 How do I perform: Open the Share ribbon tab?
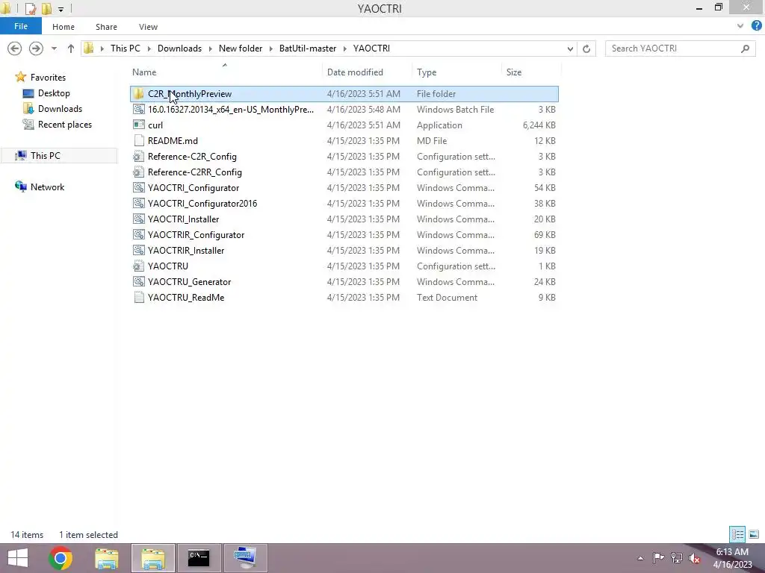106,27
